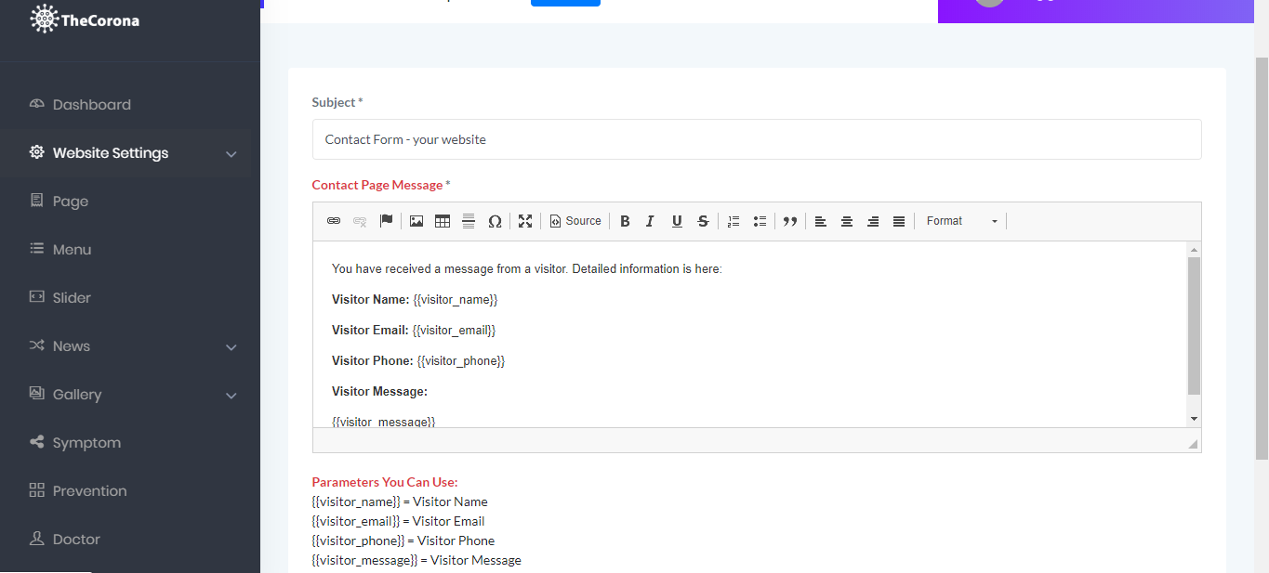
Task: Open Page in sidebar
Action: [71, 202]
